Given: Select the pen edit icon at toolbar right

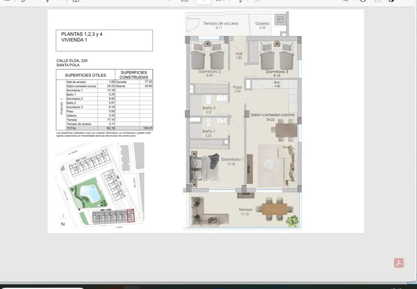Looking at the screenshot, I should point(392,1).
